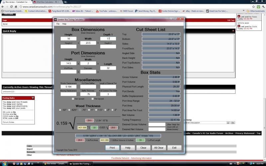Click the Desired Gross Volume input field
Screen dimensions: 266x166
[x=157, y=124]
